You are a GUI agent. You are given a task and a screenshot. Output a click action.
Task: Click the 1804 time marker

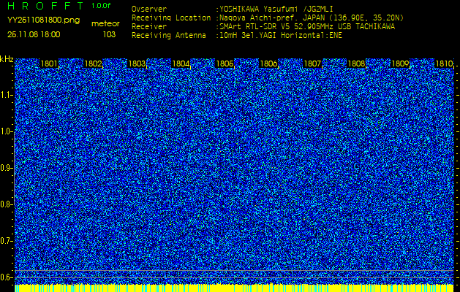point(181,64)
